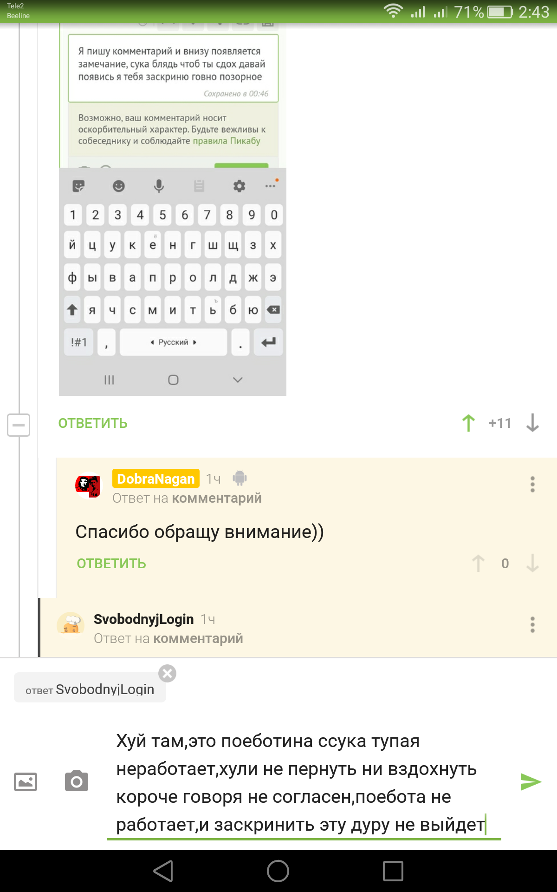Tap DobraNagan's avatar picture
The image size is (557, 892).
(88, 485)
